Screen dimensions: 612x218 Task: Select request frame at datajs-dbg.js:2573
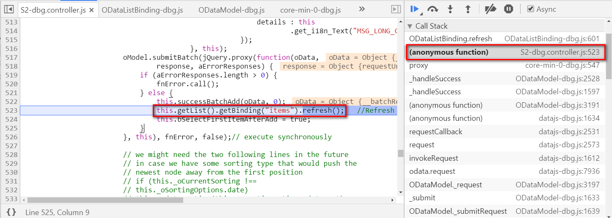point(504,145)
